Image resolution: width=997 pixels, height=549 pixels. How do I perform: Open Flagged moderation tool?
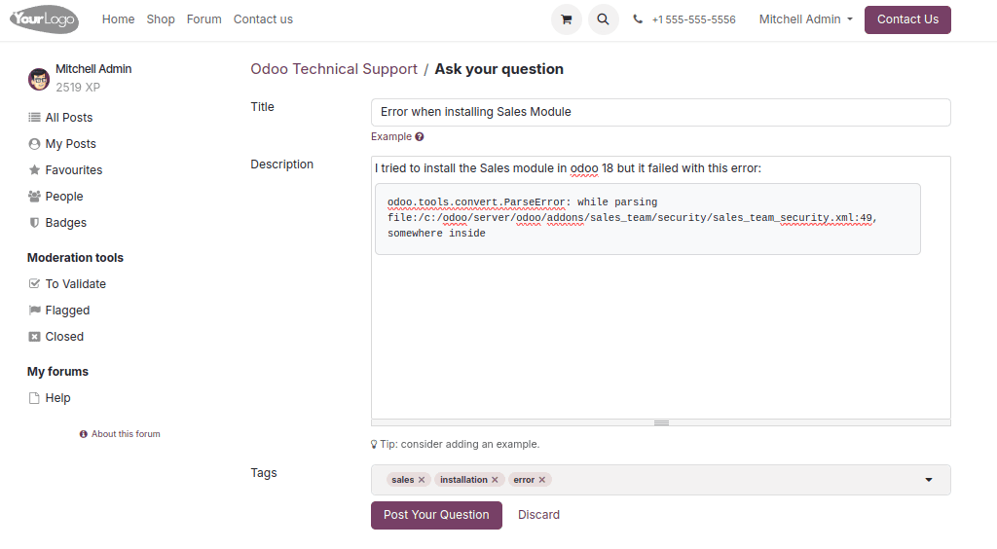tap(67, 311)
